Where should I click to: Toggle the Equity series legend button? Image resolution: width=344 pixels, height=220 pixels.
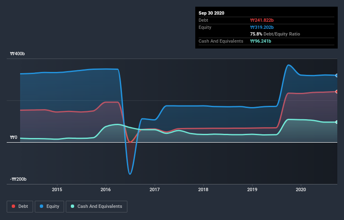click(x=49, y=207)
